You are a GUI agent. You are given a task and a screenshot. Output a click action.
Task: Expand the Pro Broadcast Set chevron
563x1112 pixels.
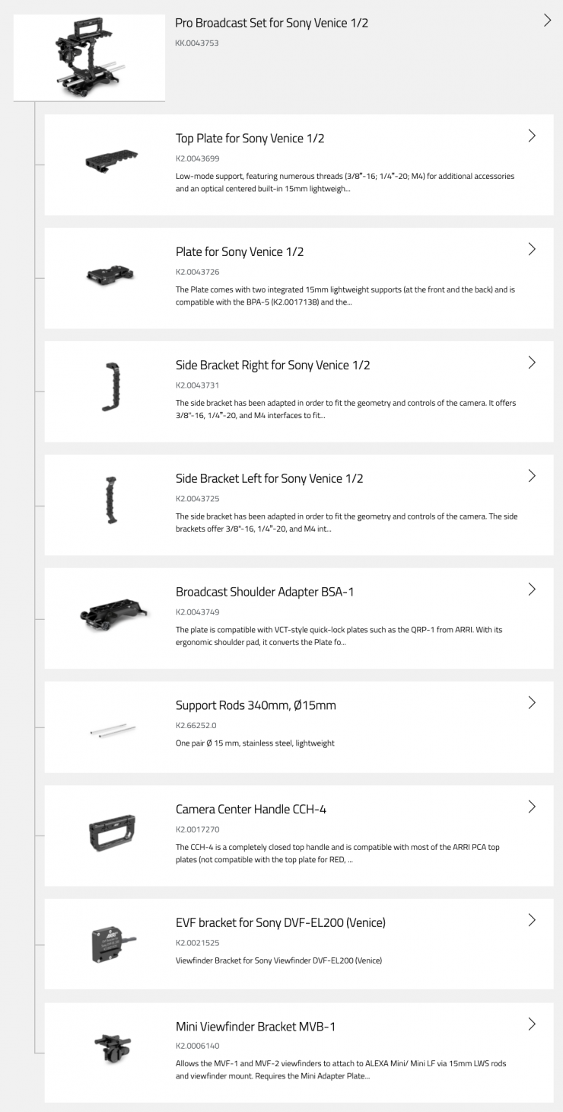[548, 21]
